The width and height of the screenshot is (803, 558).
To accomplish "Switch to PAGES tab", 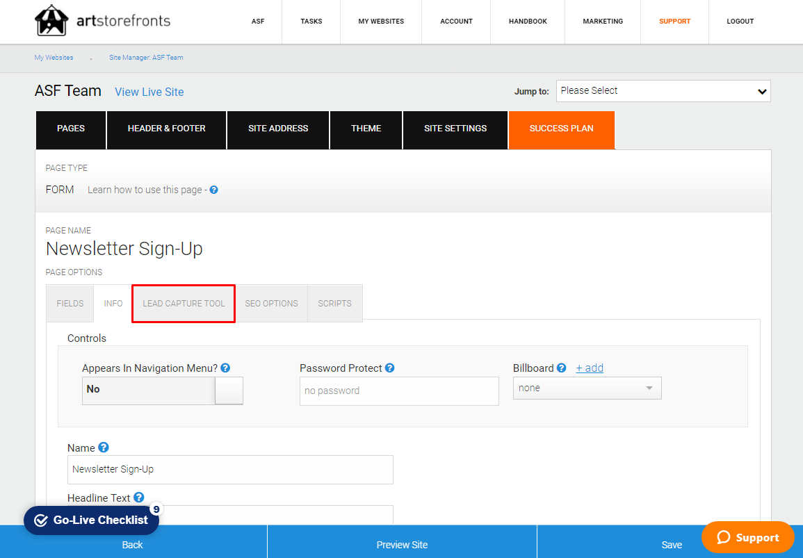I will coord(71,130).
